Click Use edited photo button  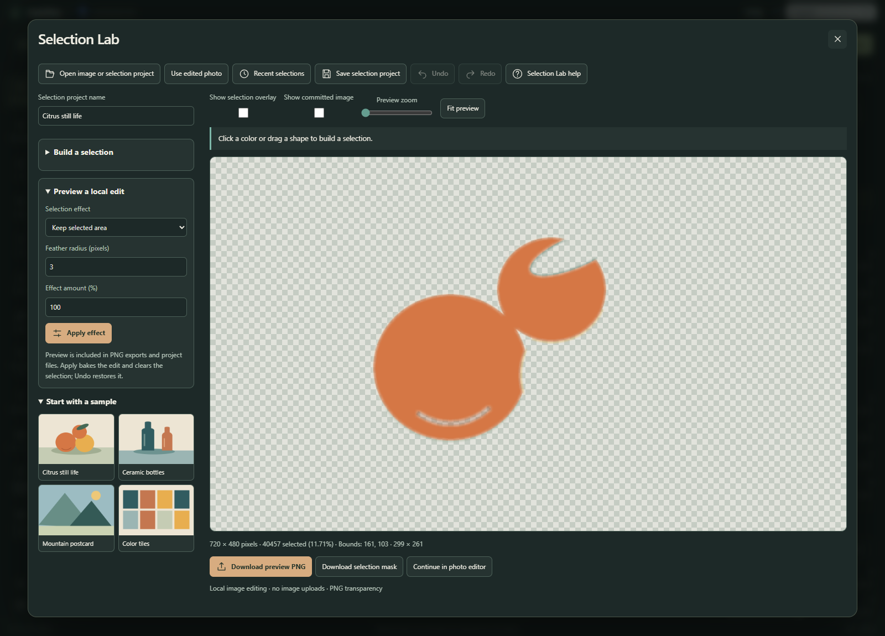click(196, 74)
